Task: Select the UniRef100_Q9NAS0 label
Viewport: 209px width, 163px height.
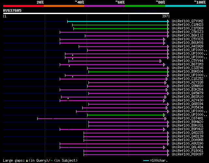Action: pos(187,86)
